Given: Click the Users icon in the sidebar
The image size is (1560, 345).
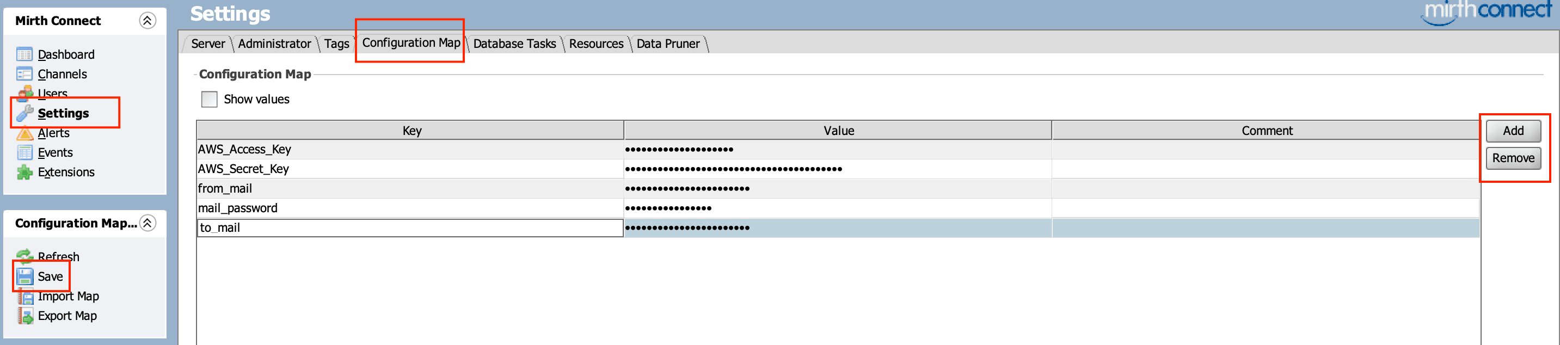Looking at the screenshot, I should click(24, 93).
